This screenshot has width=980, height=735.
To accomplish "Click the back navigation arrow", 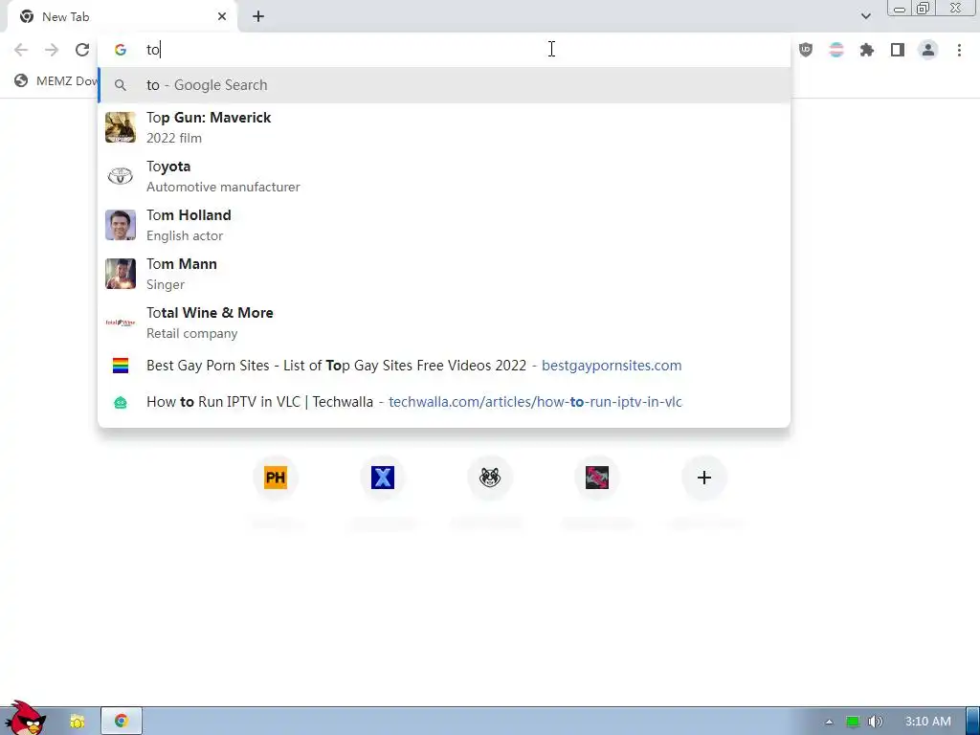I will pos(21,50).
